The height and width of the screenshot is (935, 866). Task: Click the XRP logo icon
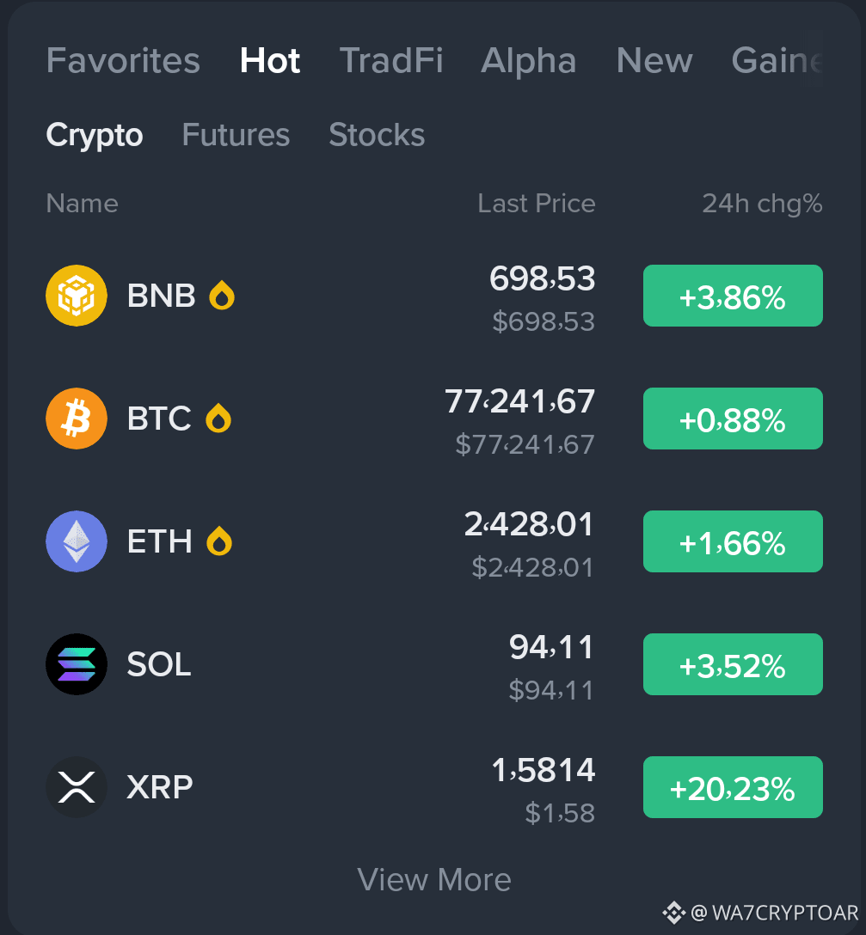77,787
